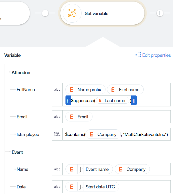Click the Set variable node icon

click(72, 13)
